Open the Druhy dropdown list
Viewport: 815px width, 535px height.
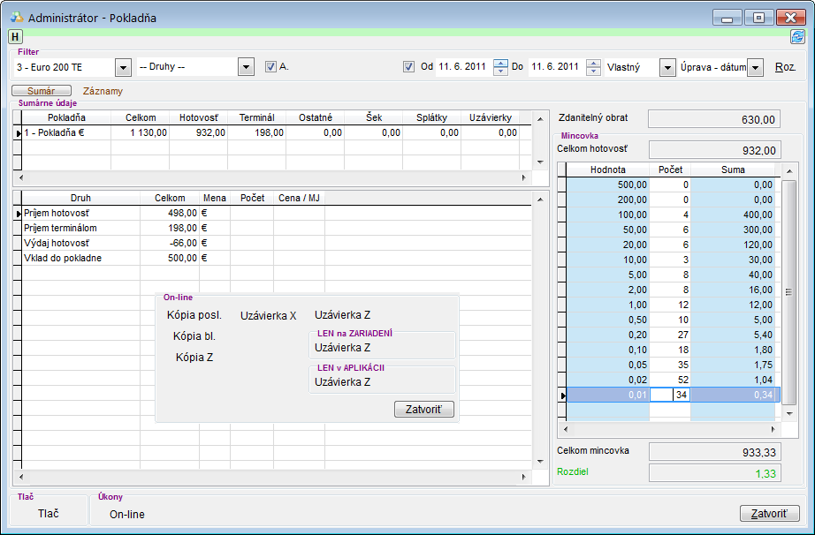[246, 67]
